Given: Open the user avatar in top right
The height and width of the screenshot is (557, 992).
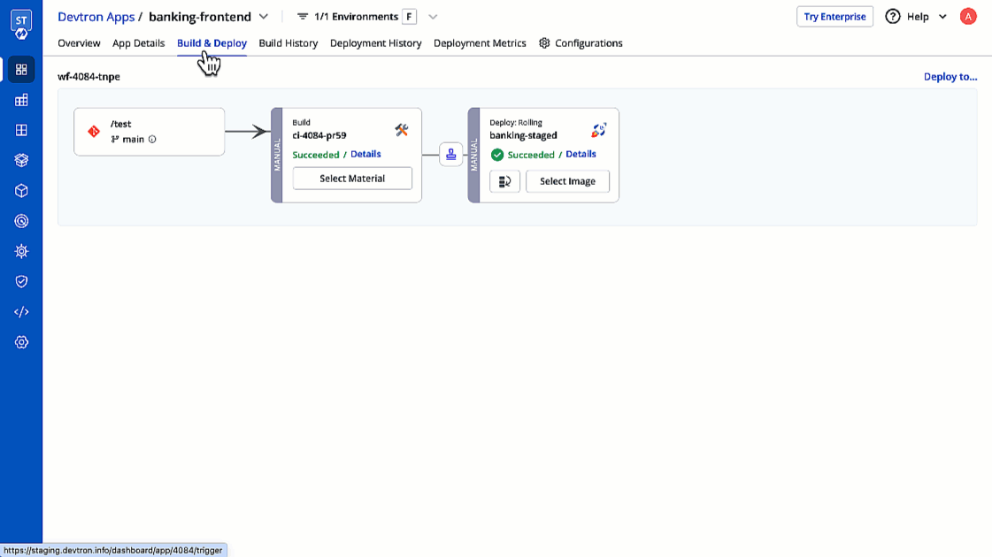Looking at the screenshot, I should pos(968,16).
